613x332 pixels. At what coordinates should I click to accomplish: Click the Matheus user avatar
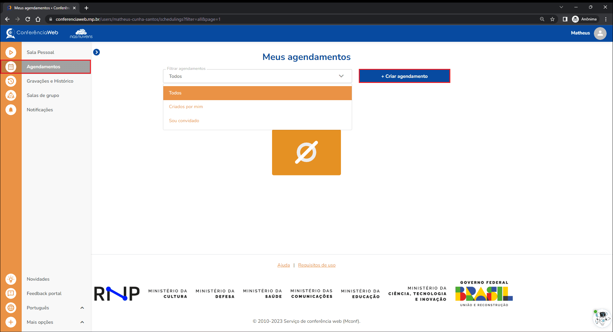coord(600,33)
